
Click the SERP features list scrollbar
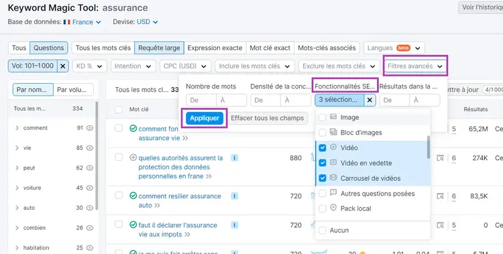point(429,147)
